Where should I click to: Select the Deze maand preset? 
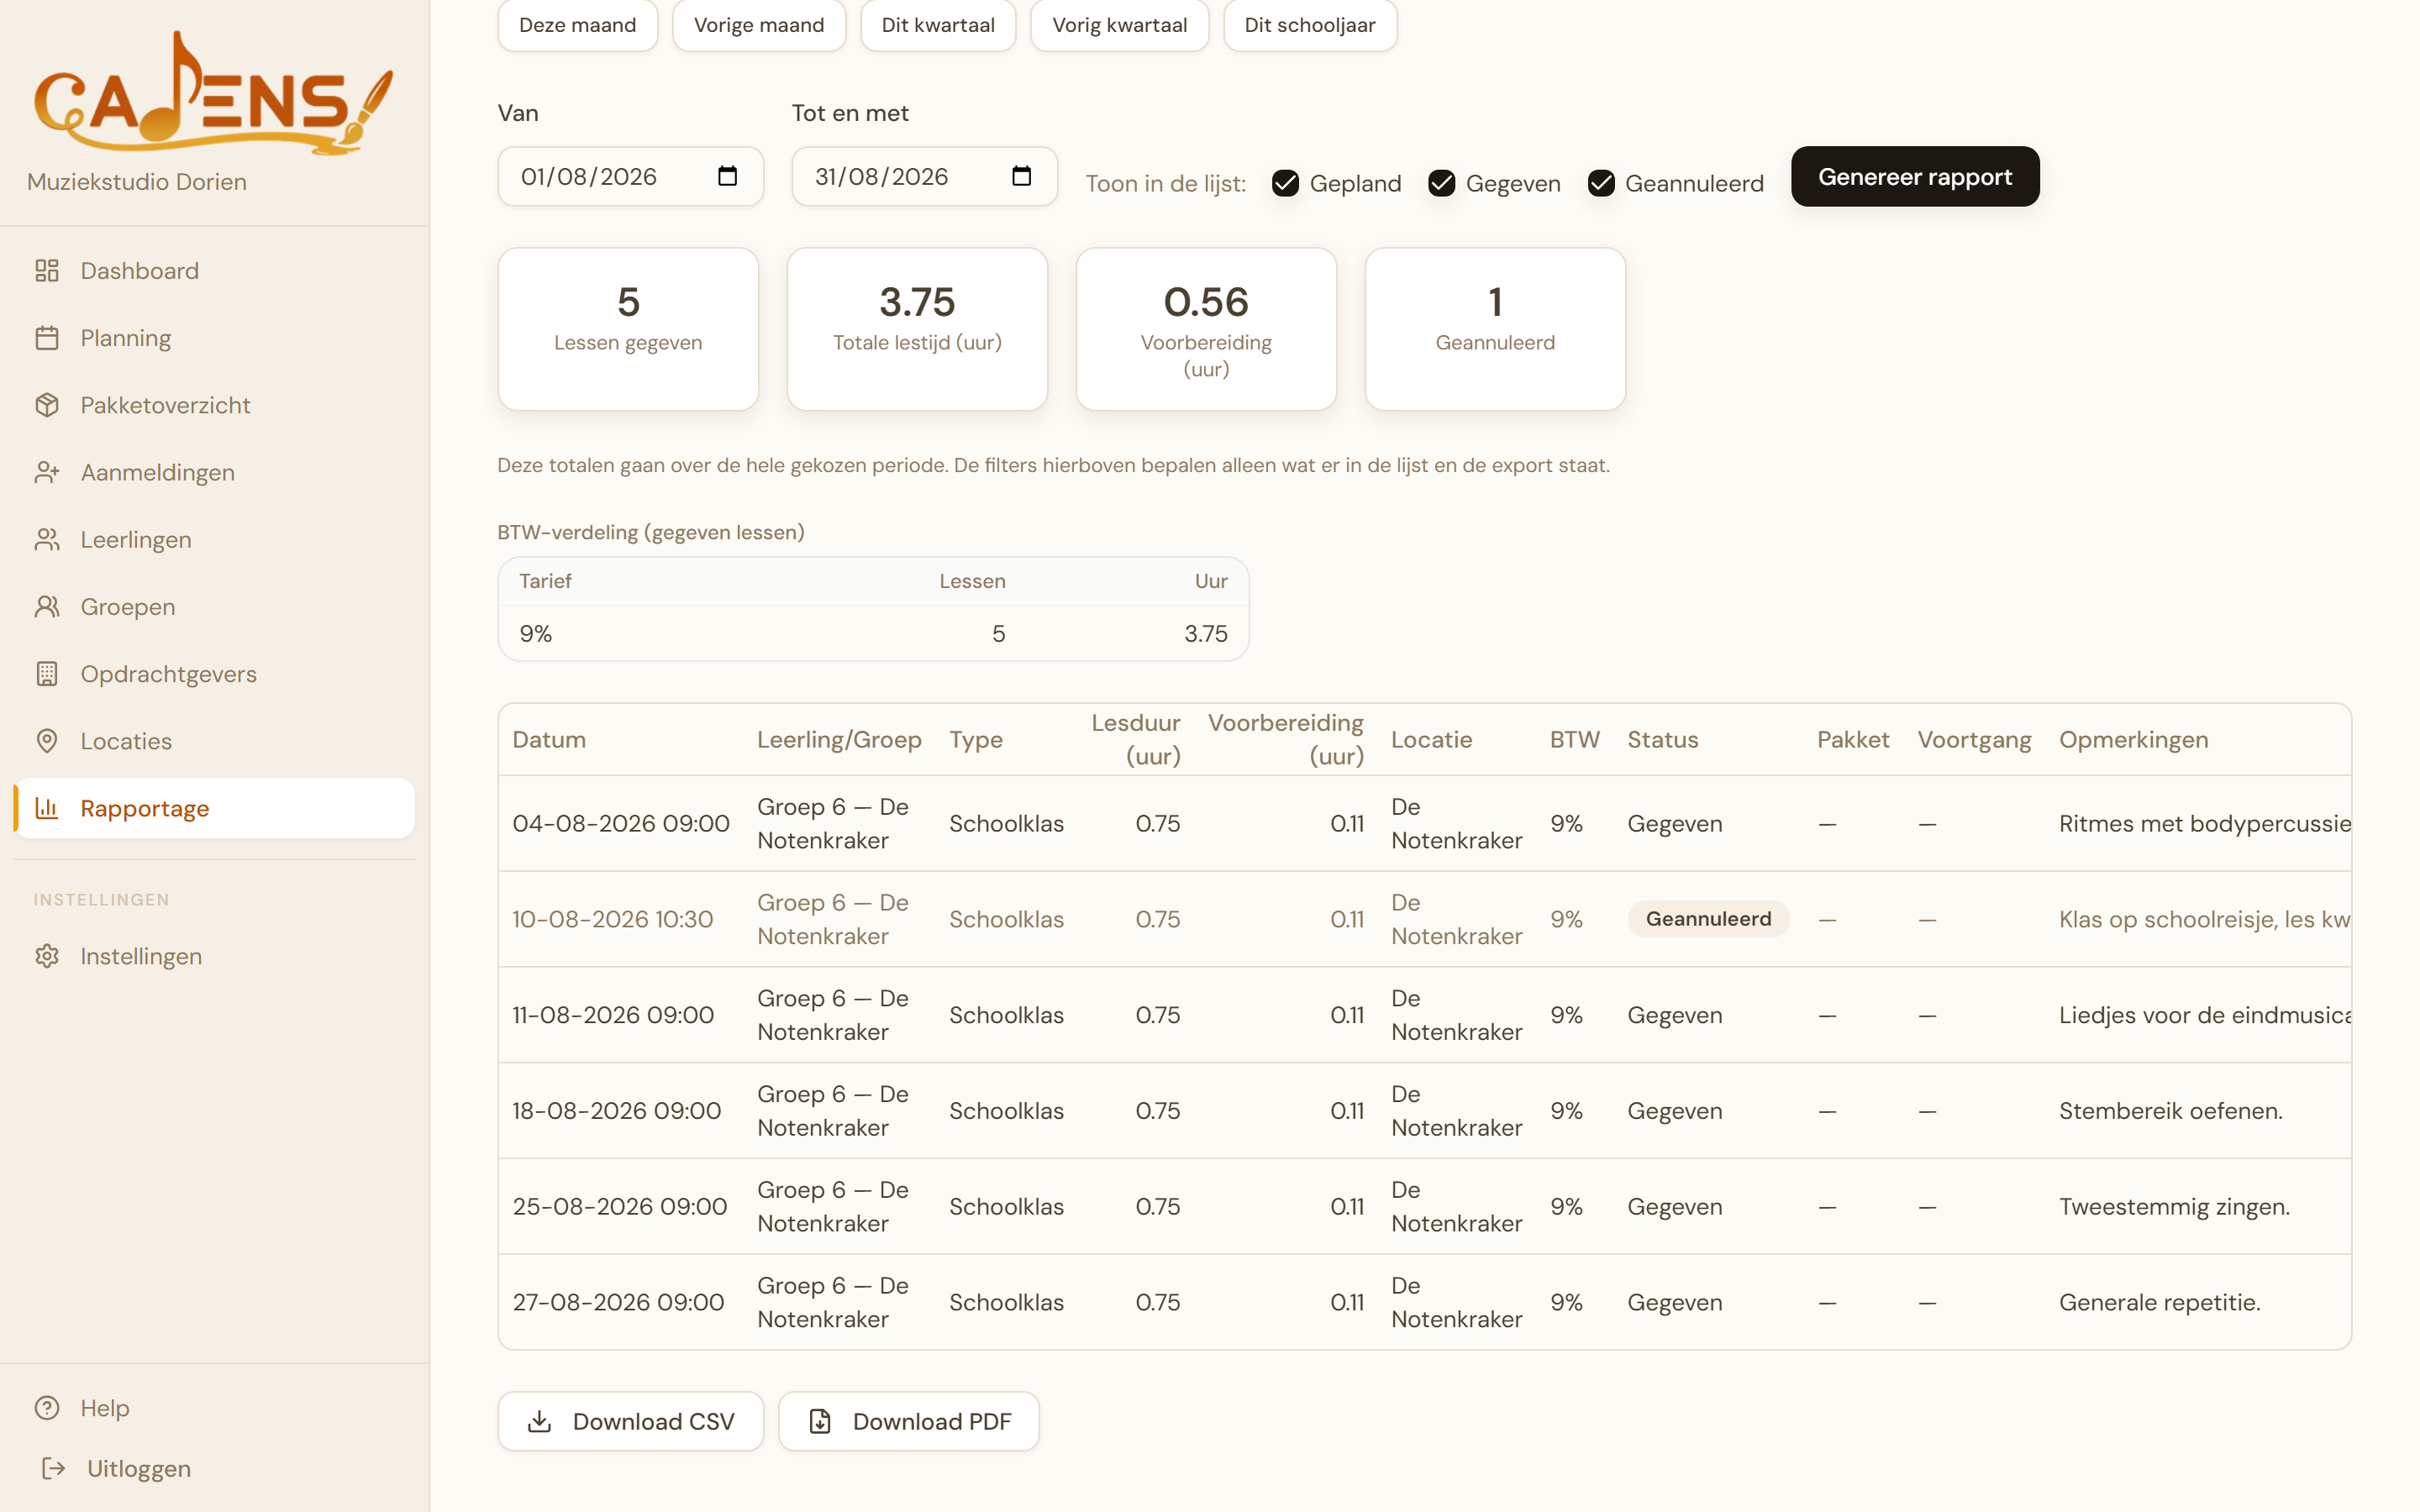click(x=577, y=25)
